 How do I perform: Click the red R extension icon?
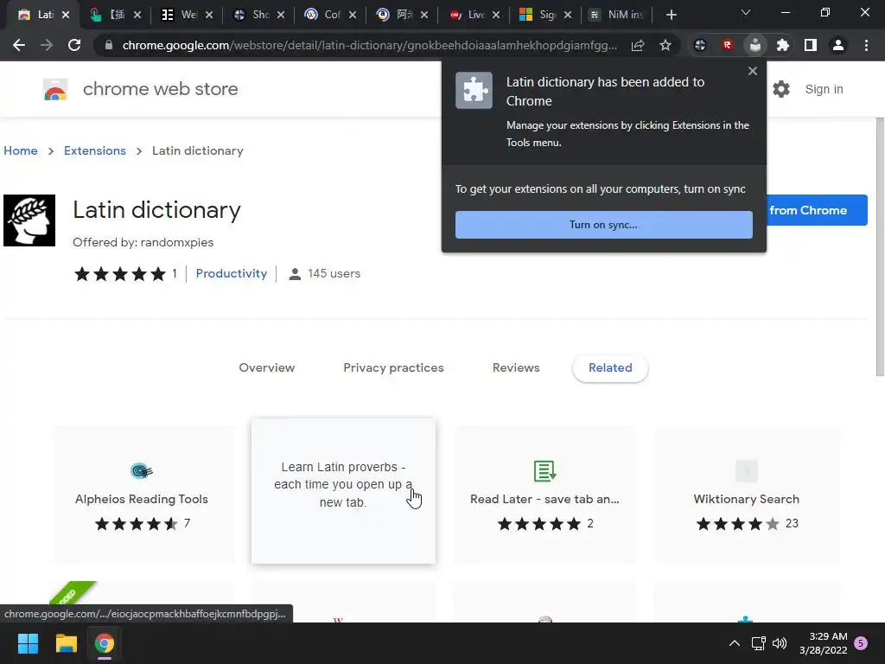[728, 45]
